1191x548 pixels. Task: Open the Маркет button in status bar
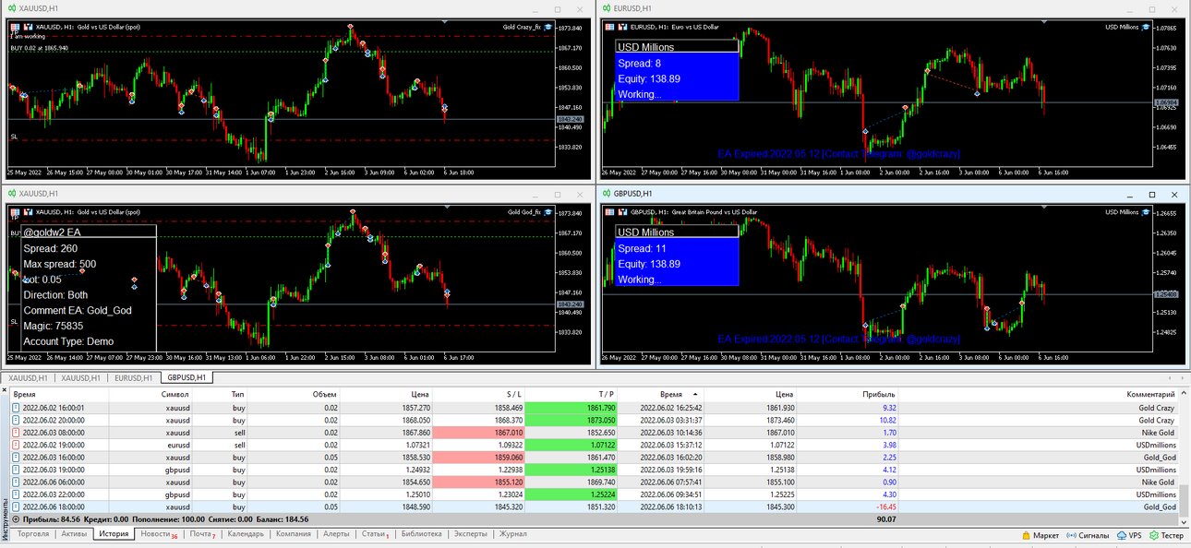[1040, 535]
